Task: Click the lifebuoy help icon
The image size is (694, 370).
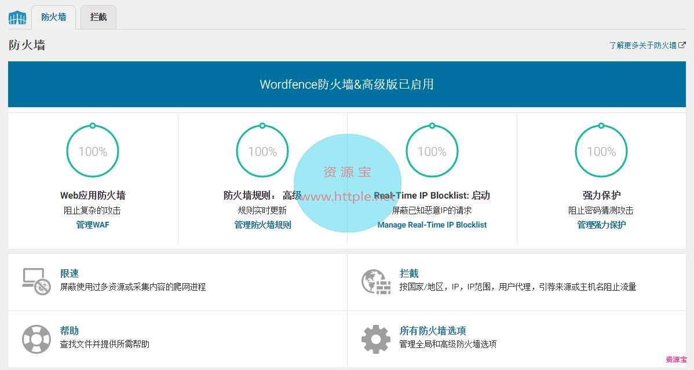Action: click(36, 339)
